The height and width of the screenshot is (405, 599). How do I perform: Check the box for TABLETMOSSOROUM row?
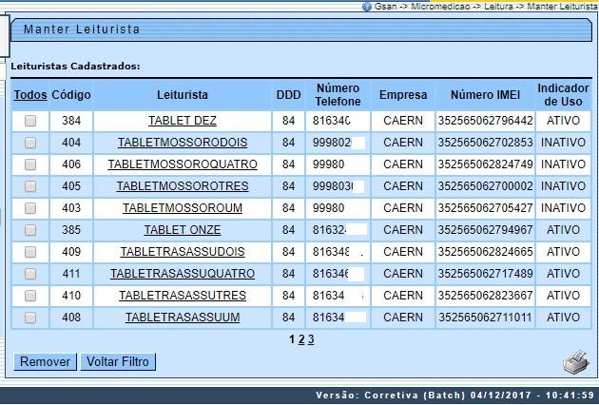pos(30,208)
